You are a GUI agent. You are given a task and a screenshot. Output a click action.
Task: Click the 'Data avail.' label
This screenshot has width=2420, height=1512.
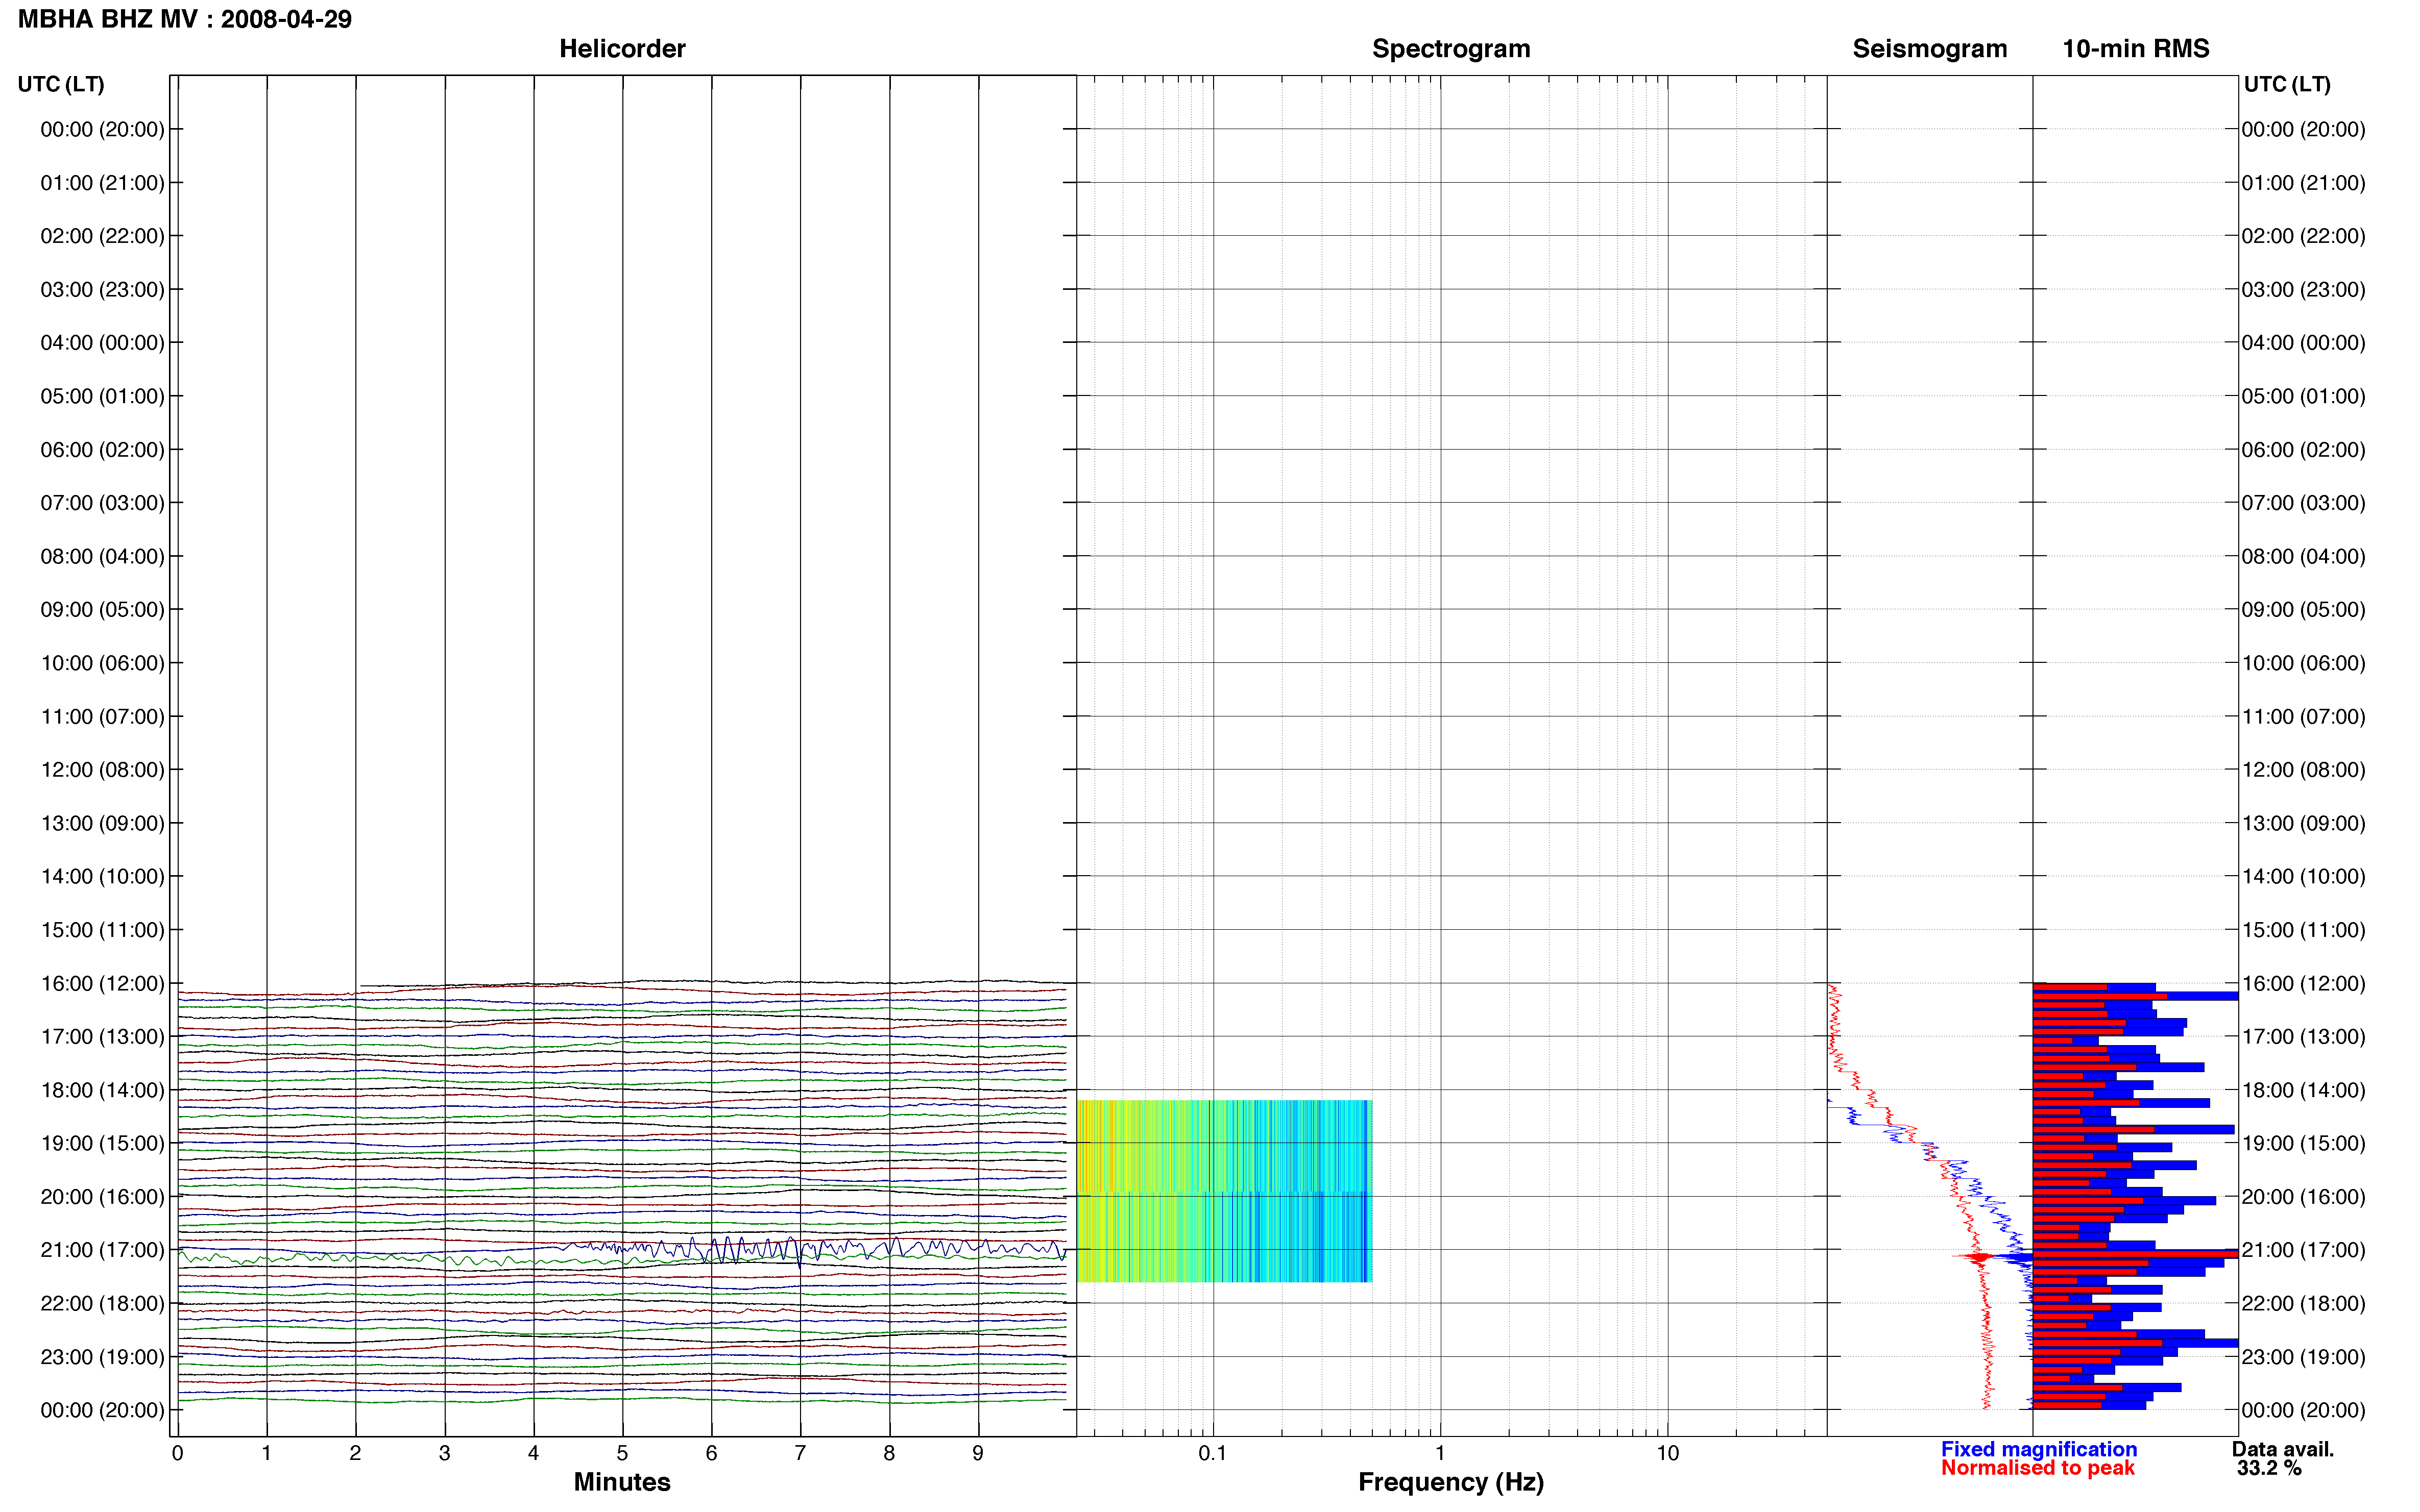click(x=2283, y=1449)
